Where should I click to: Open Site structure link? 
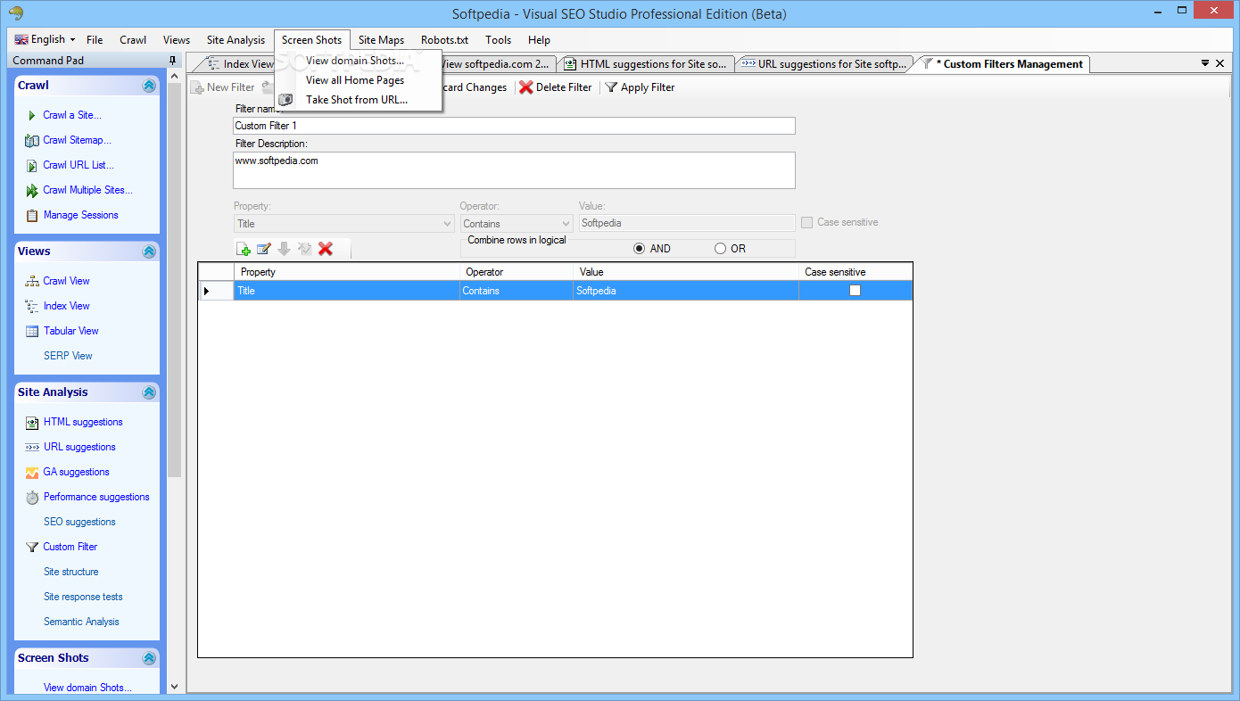tap(71, 572)
